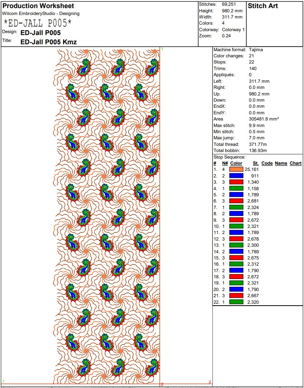Select the blue swatch in stop 2

tap(236, 176)
